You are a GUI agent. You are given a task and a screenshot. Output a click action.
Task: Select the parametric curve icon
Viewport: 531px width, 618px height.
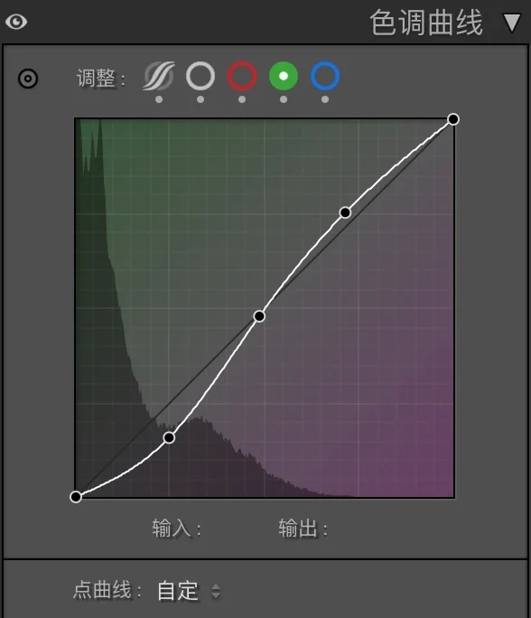tap(159, 76)
